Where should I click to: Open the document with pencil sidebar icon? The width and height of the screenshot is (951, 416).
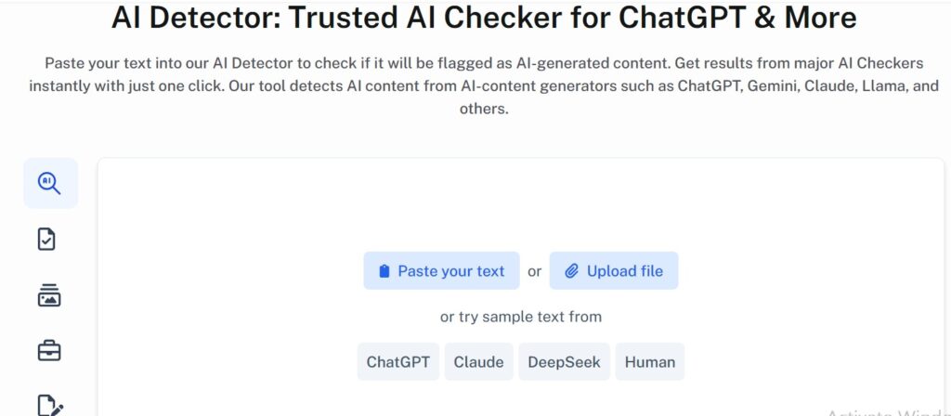pos(49,405)
